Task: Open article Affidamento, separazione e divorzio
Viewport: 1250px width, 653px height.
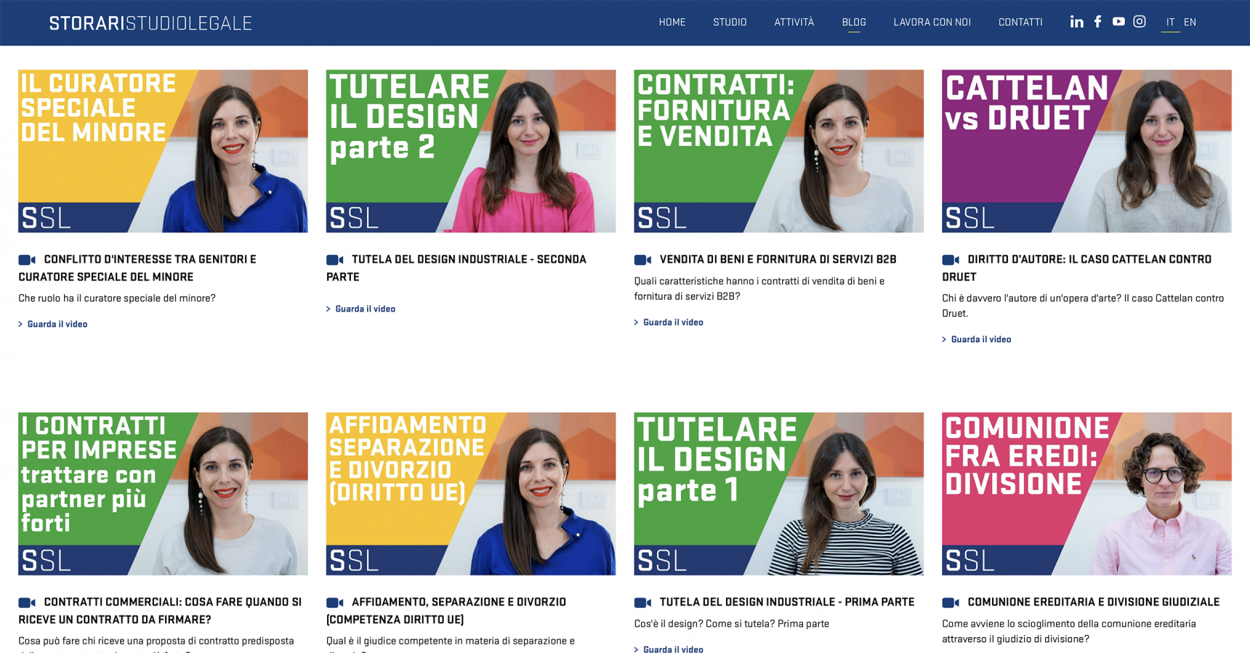Action: 446,611
